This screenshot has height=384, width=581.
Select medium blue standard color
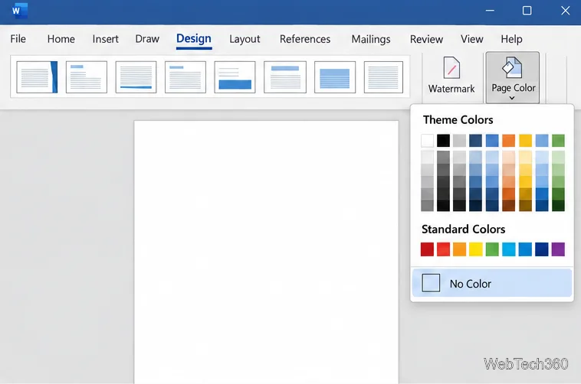525,249
